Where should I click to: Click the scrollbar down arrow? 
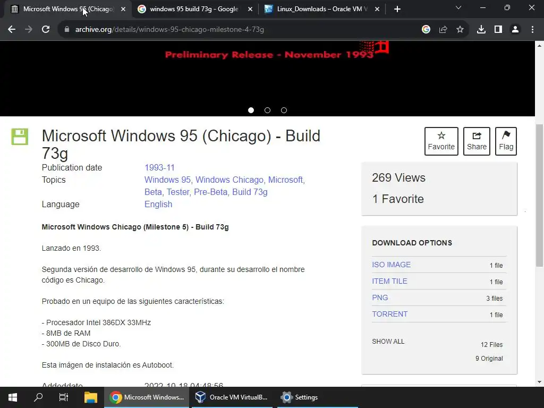[540, 382]
